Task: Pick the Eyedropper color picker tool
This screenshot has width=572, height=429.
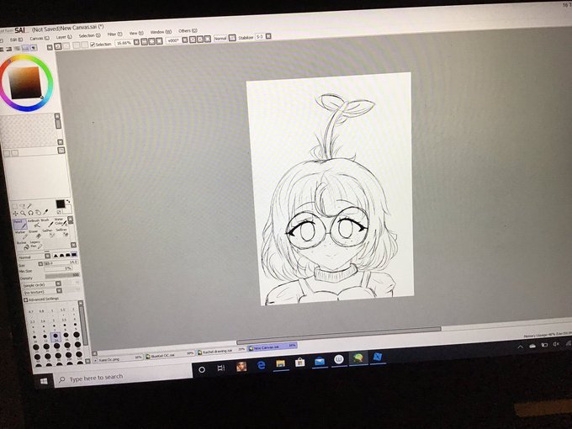Action: [x=45, y=212]
